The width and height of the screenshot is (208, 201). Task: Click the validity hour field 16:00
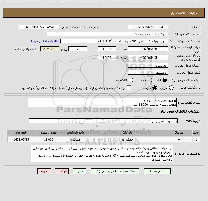coord(107,57)
